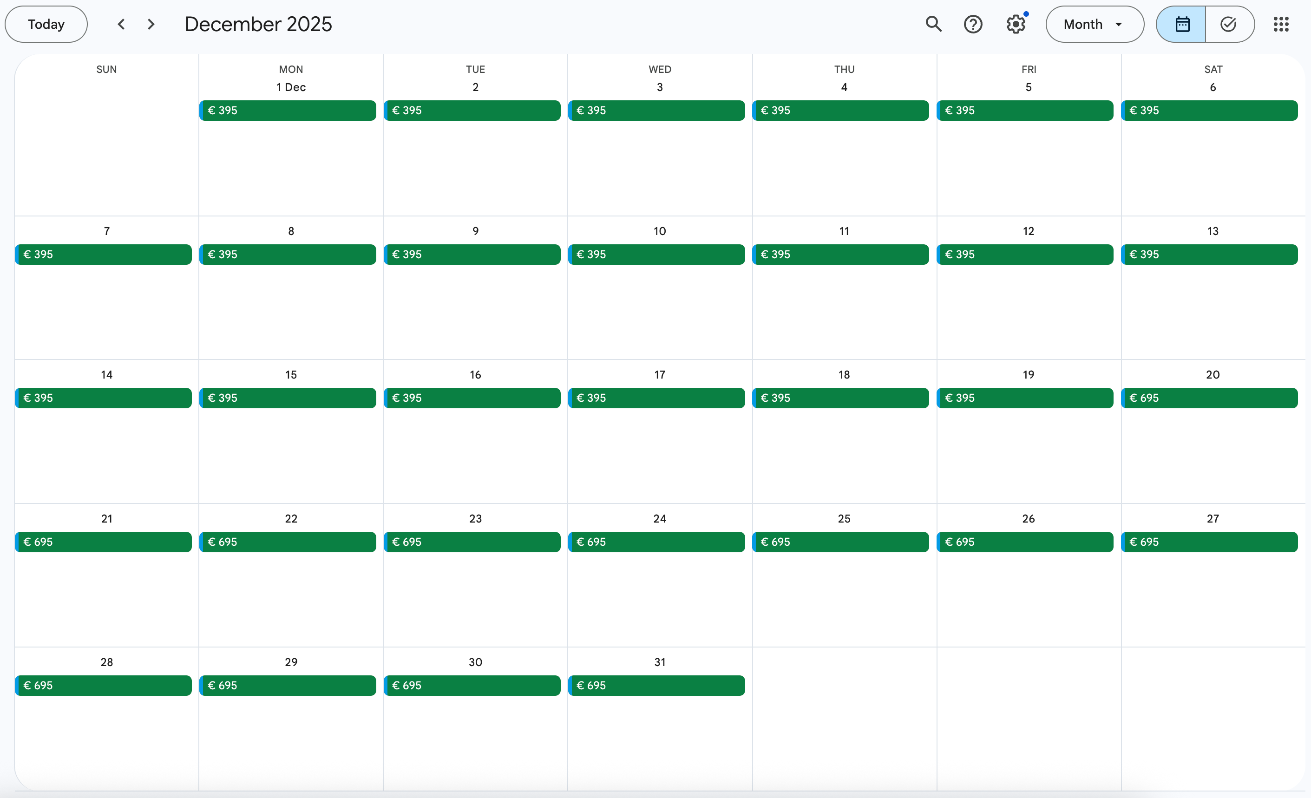Screen dimensions: 1311x798
Task: Open Google apps grid
Action: pyautogui.click(x=1281, y=24)
